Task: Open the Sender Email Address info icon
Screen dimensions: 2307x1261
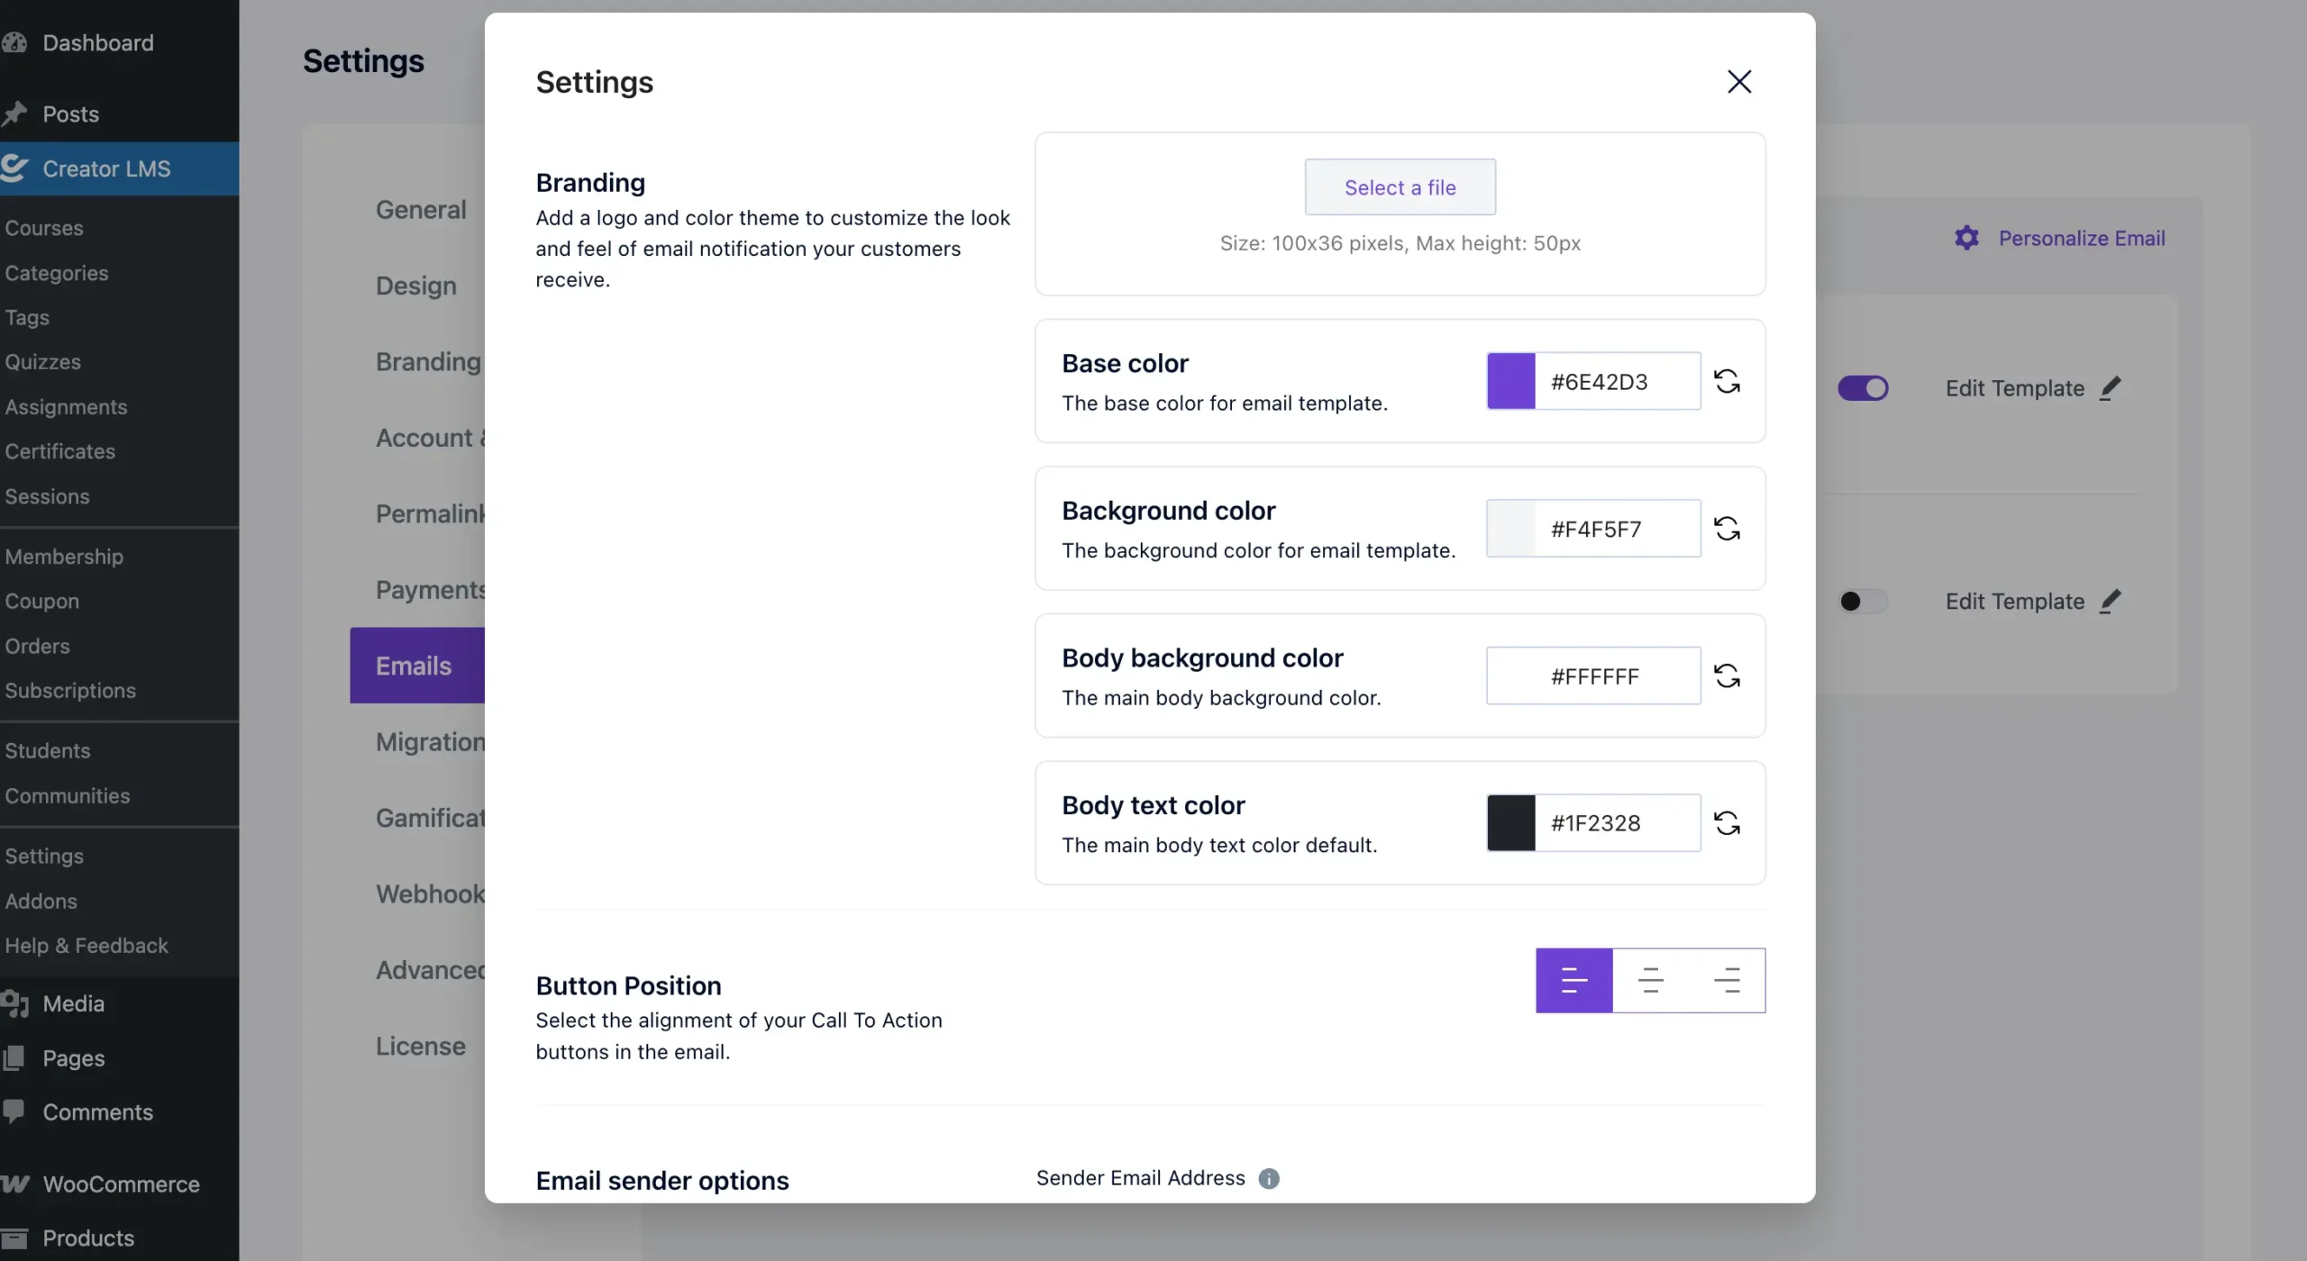Action: click(x=1271, y=1178)
